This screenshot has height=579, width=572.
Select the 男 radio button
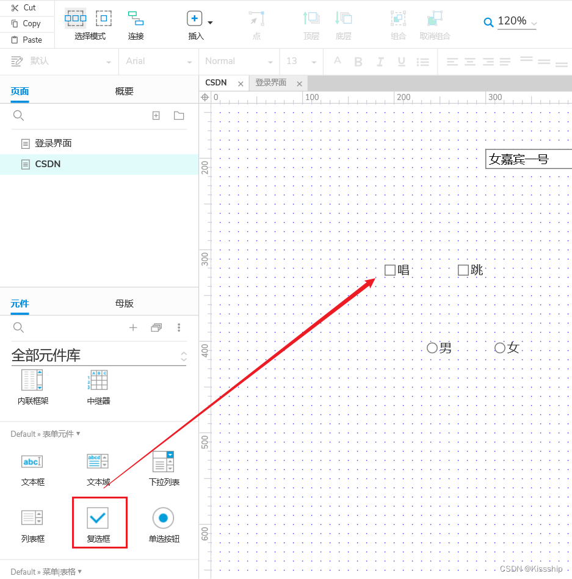432,348
